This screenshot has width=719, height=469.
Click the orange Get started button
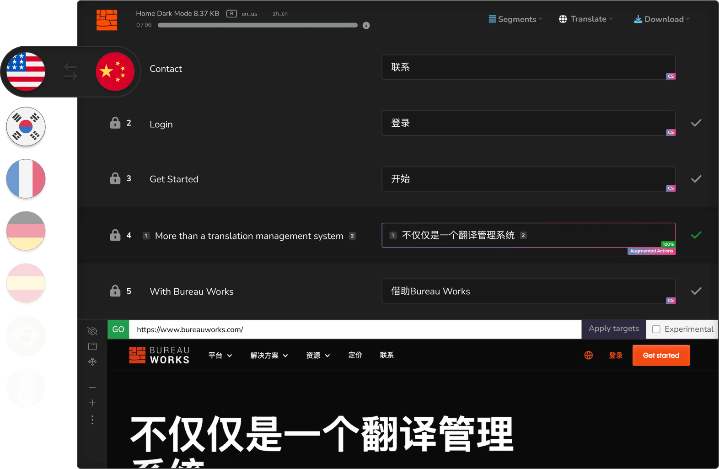[661, 356]
